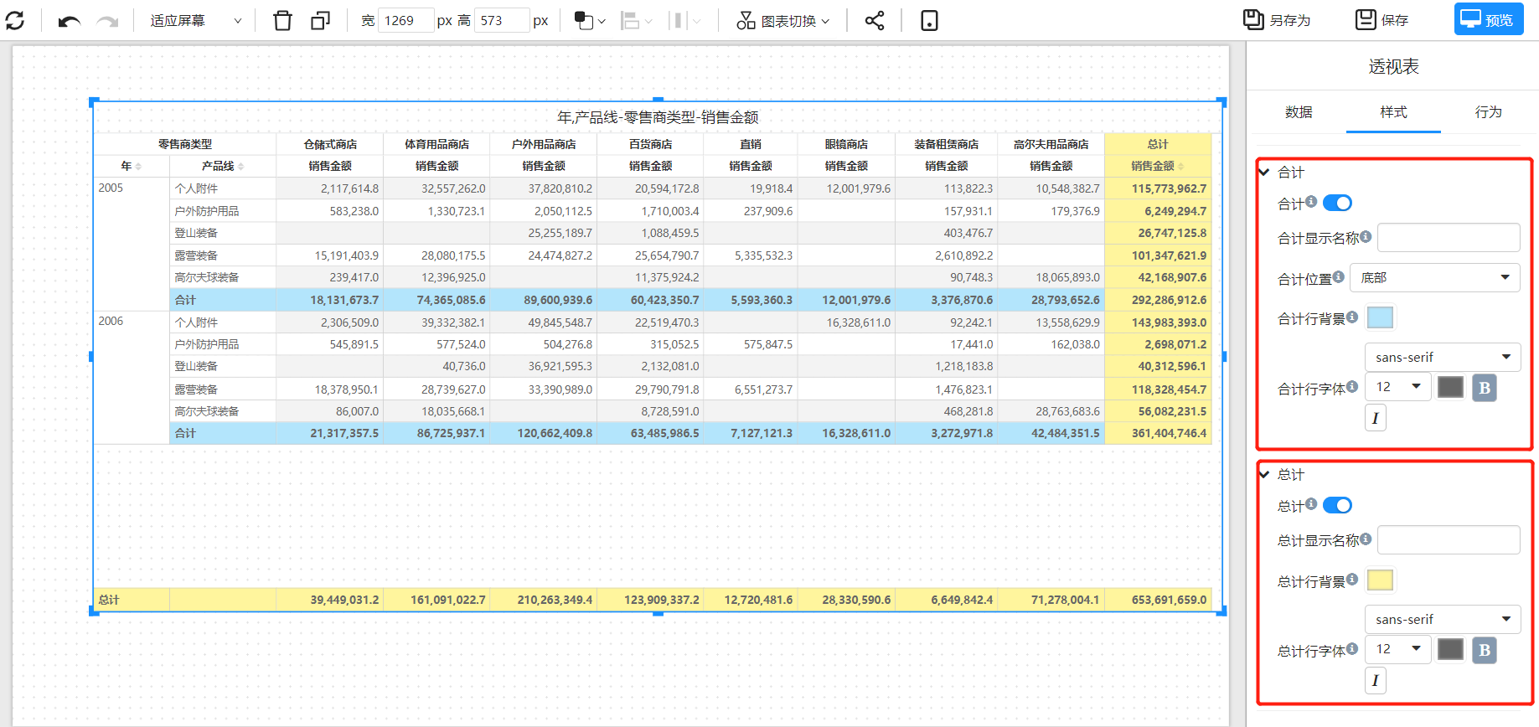Click the grand total value 653,691,659.0

tap(1169, 600)
